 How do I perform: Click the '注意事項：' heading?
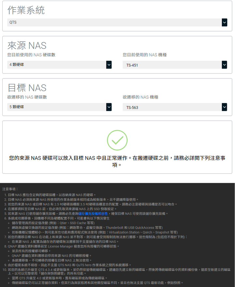(10, 189)
